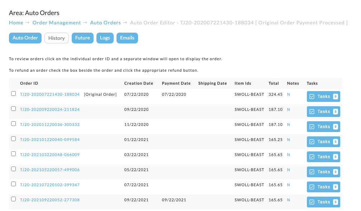Switch to the Logs tab
The width and height of the screenshot is (361, 211).
[x=105, y=38]
